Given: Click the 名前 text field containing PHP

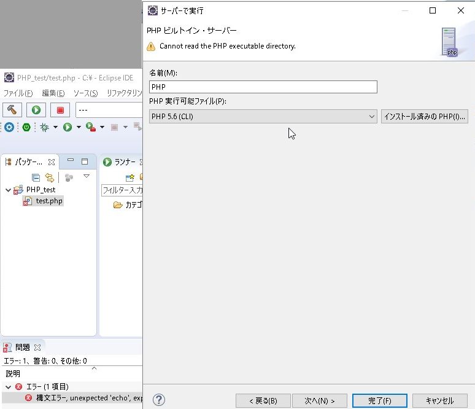Looking at the screenshot, I should click(x=263, y=87).
